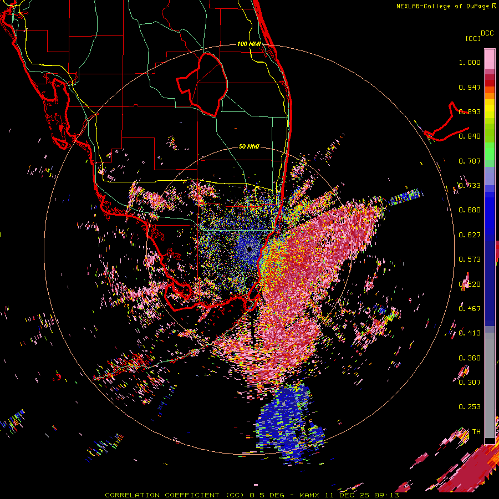Click the 0.840 scale value

(470, 136)
